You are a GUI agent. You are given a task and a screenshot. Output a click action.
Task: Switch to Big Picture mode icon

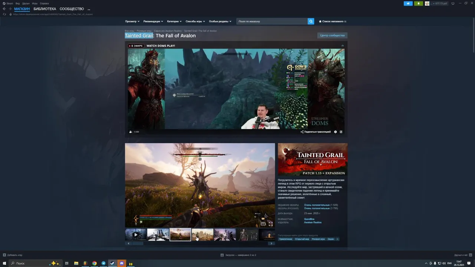point(453,3)
